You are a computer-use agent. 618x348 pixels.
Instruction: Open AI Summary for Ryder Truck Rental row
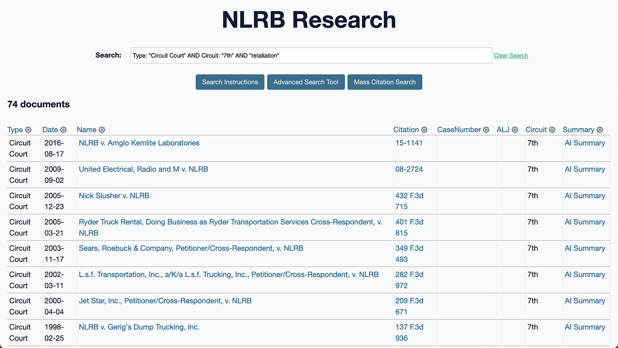(585, 222)
